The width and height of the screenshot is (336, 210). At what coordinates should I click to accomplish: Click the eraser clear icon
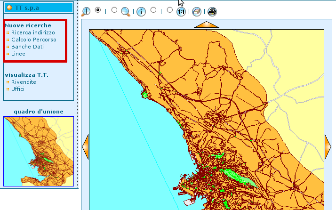[197, 11]
